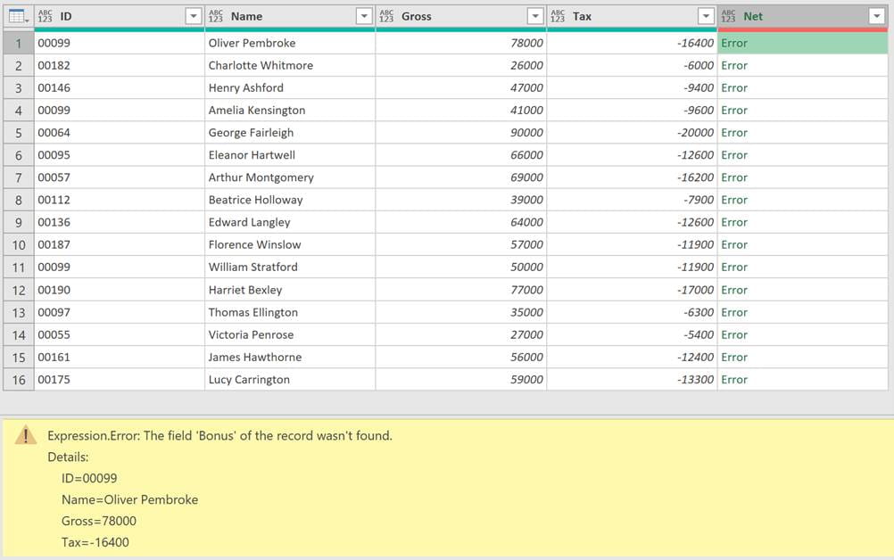The height and width of the screenshot is (560, 894).
Task: Select the name cell James Hawthorne
Action: pyautogui.click(x=290, y=358)
